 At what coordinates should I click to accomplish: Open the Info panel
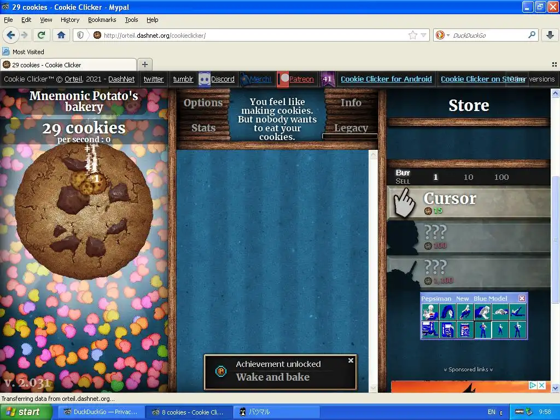click(351, 103)
